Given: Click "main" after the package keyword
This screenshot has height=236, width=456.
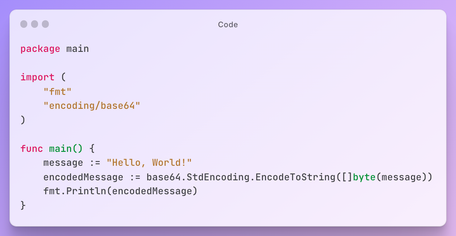Looking at the screenshot, I should pyautogui.click(x=77, y=49).
